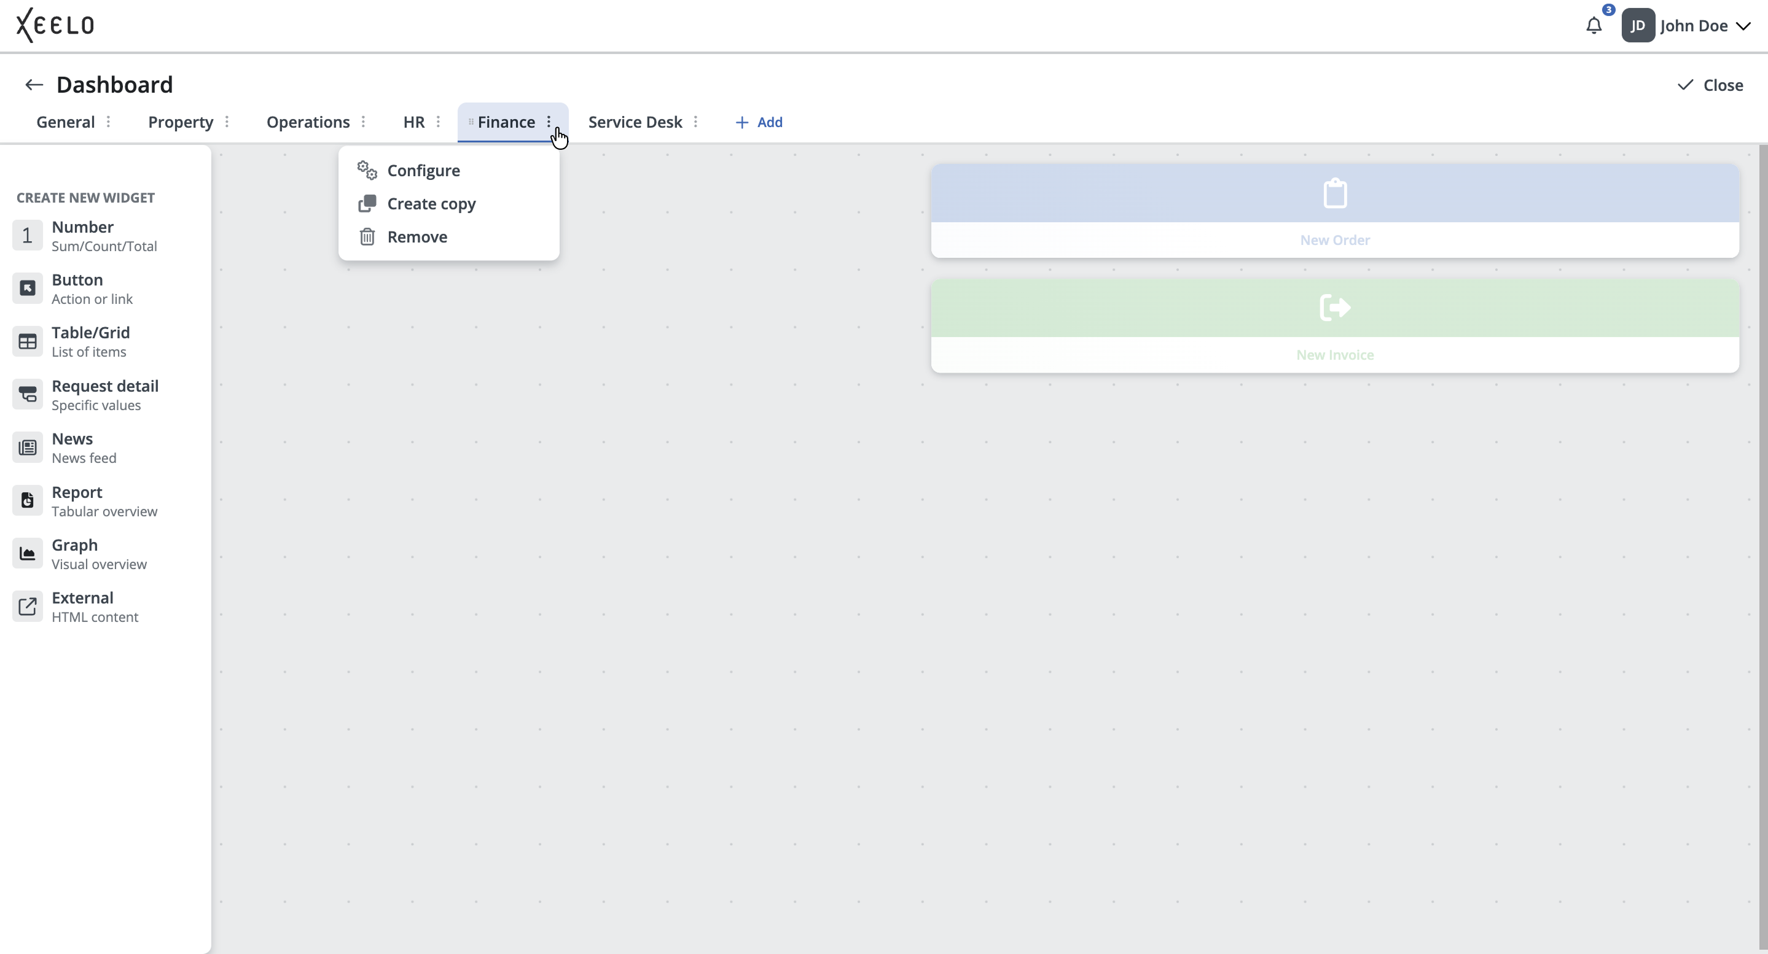Select News feed widget label

(84, 448)
